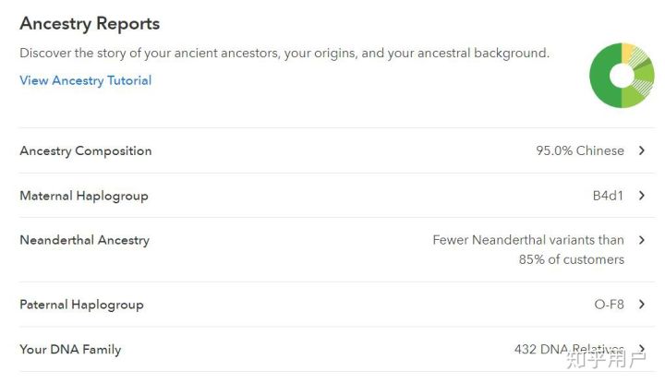The image size is (665, 383).
Task: Click the ancient ancestors description text
Action: click(x=284, y=53)
